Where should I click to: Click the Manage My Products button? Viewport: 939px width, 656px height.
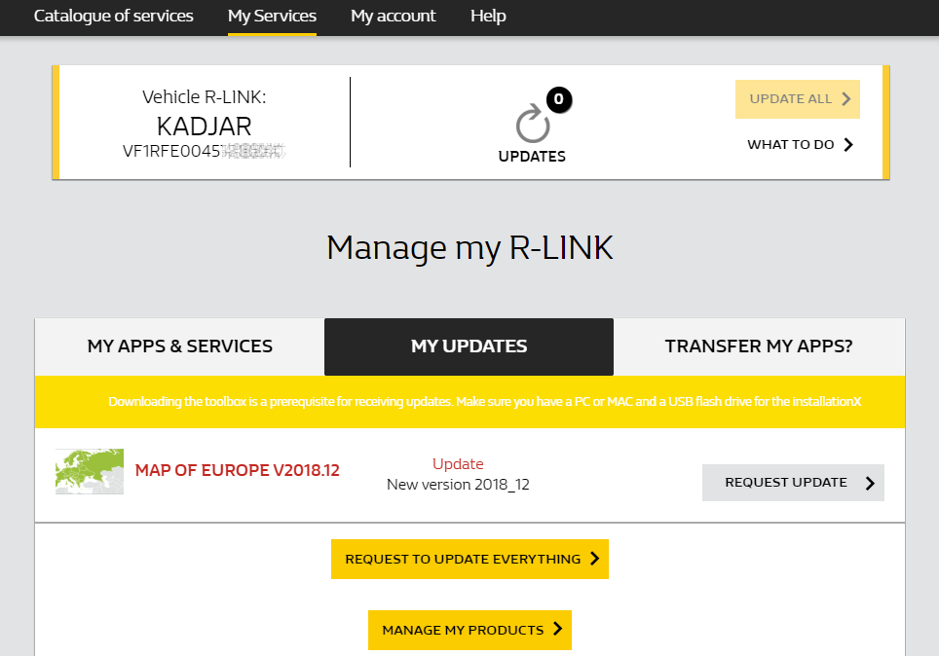[x=469, y=630]
